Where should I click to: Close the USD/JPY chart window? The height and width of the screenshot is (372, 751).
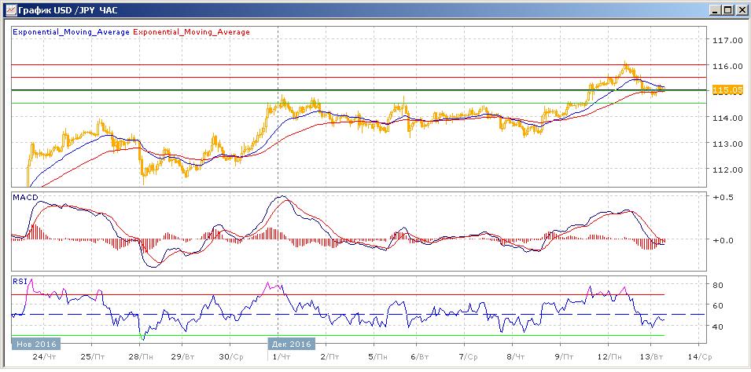(741, 9)
